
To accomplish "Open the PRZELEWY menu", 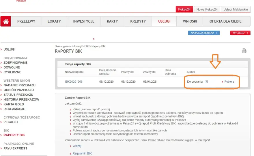I will (x=26, y=21).
